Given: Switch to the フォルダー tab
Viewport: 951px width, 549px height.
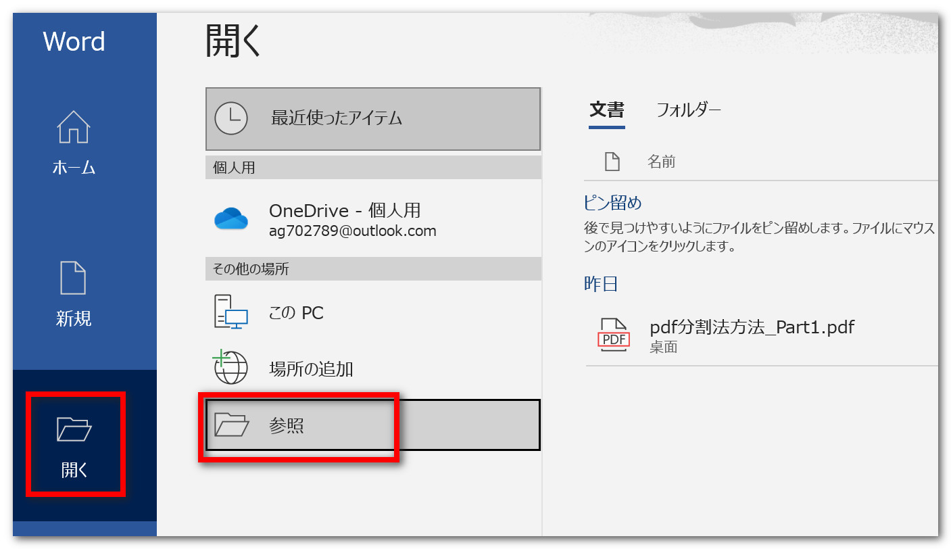Looking at the screenshot, I should (689, 110).
